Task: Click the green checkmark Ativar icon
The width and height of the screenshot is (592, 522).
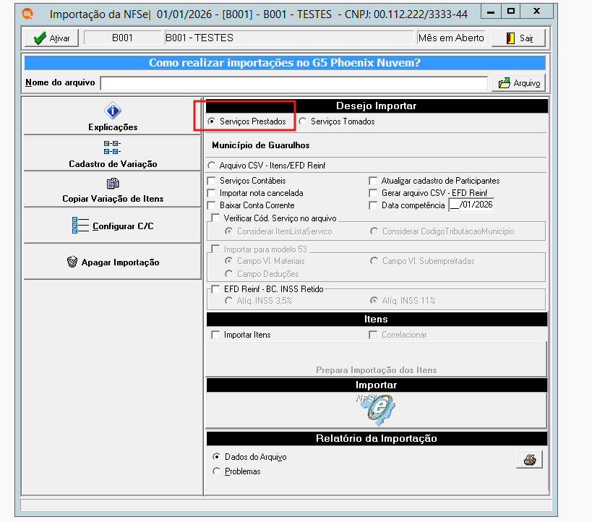Action: [x=40, y=38]
